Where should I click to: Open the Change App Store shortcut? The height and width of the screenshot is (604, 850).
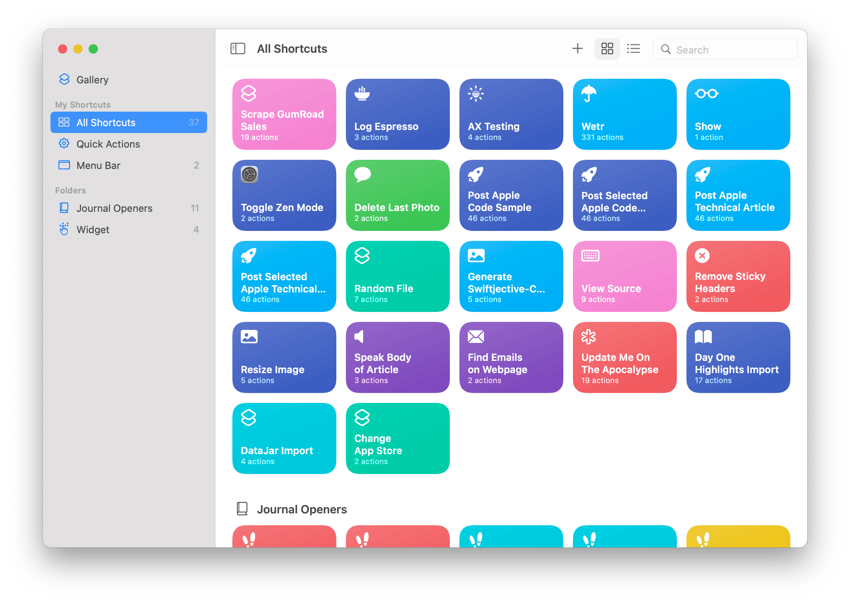click(x=397, y=438)
